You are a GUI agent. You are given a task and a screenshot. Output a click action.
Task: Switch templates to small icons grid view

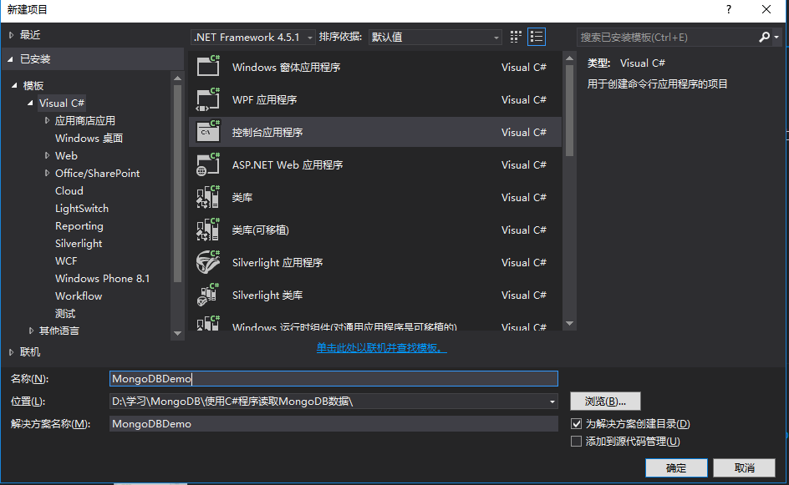coord(516,37)
